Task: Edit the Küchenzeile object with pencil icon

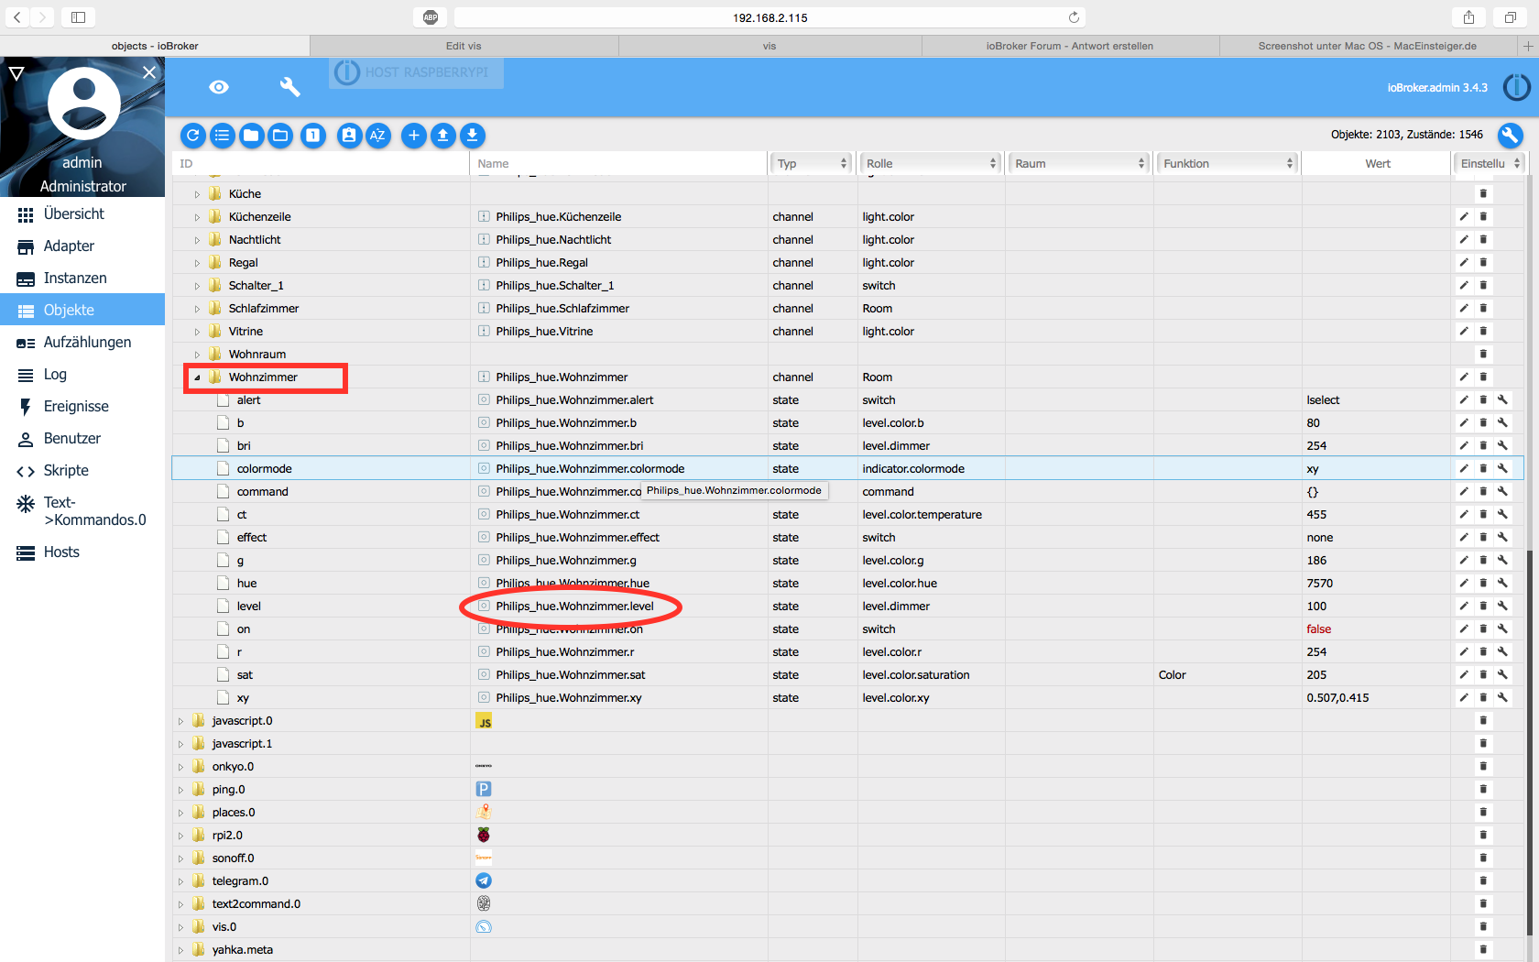Action: (x=1464, y=217)
